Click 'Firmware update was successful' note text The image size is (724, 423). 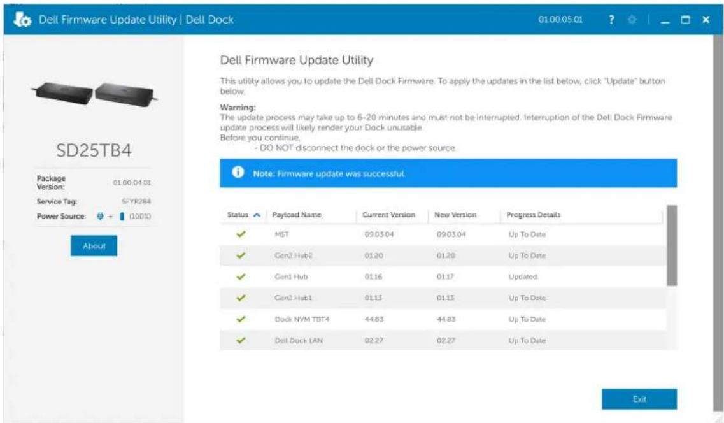point(341,174)
